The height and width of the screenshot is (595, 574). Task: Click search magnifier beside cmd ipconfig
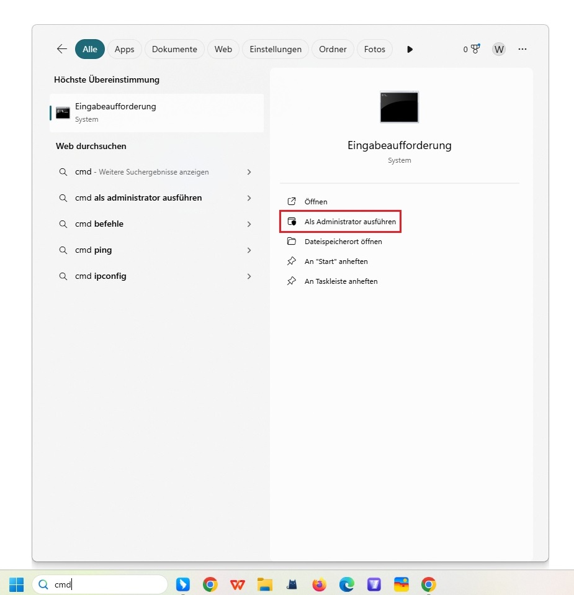click(63, 276)
